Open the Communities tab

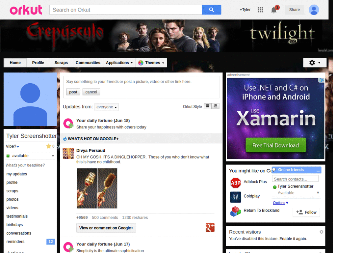tap(88, 63)
